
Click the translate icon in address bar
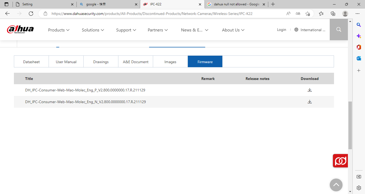coord(298,14)
